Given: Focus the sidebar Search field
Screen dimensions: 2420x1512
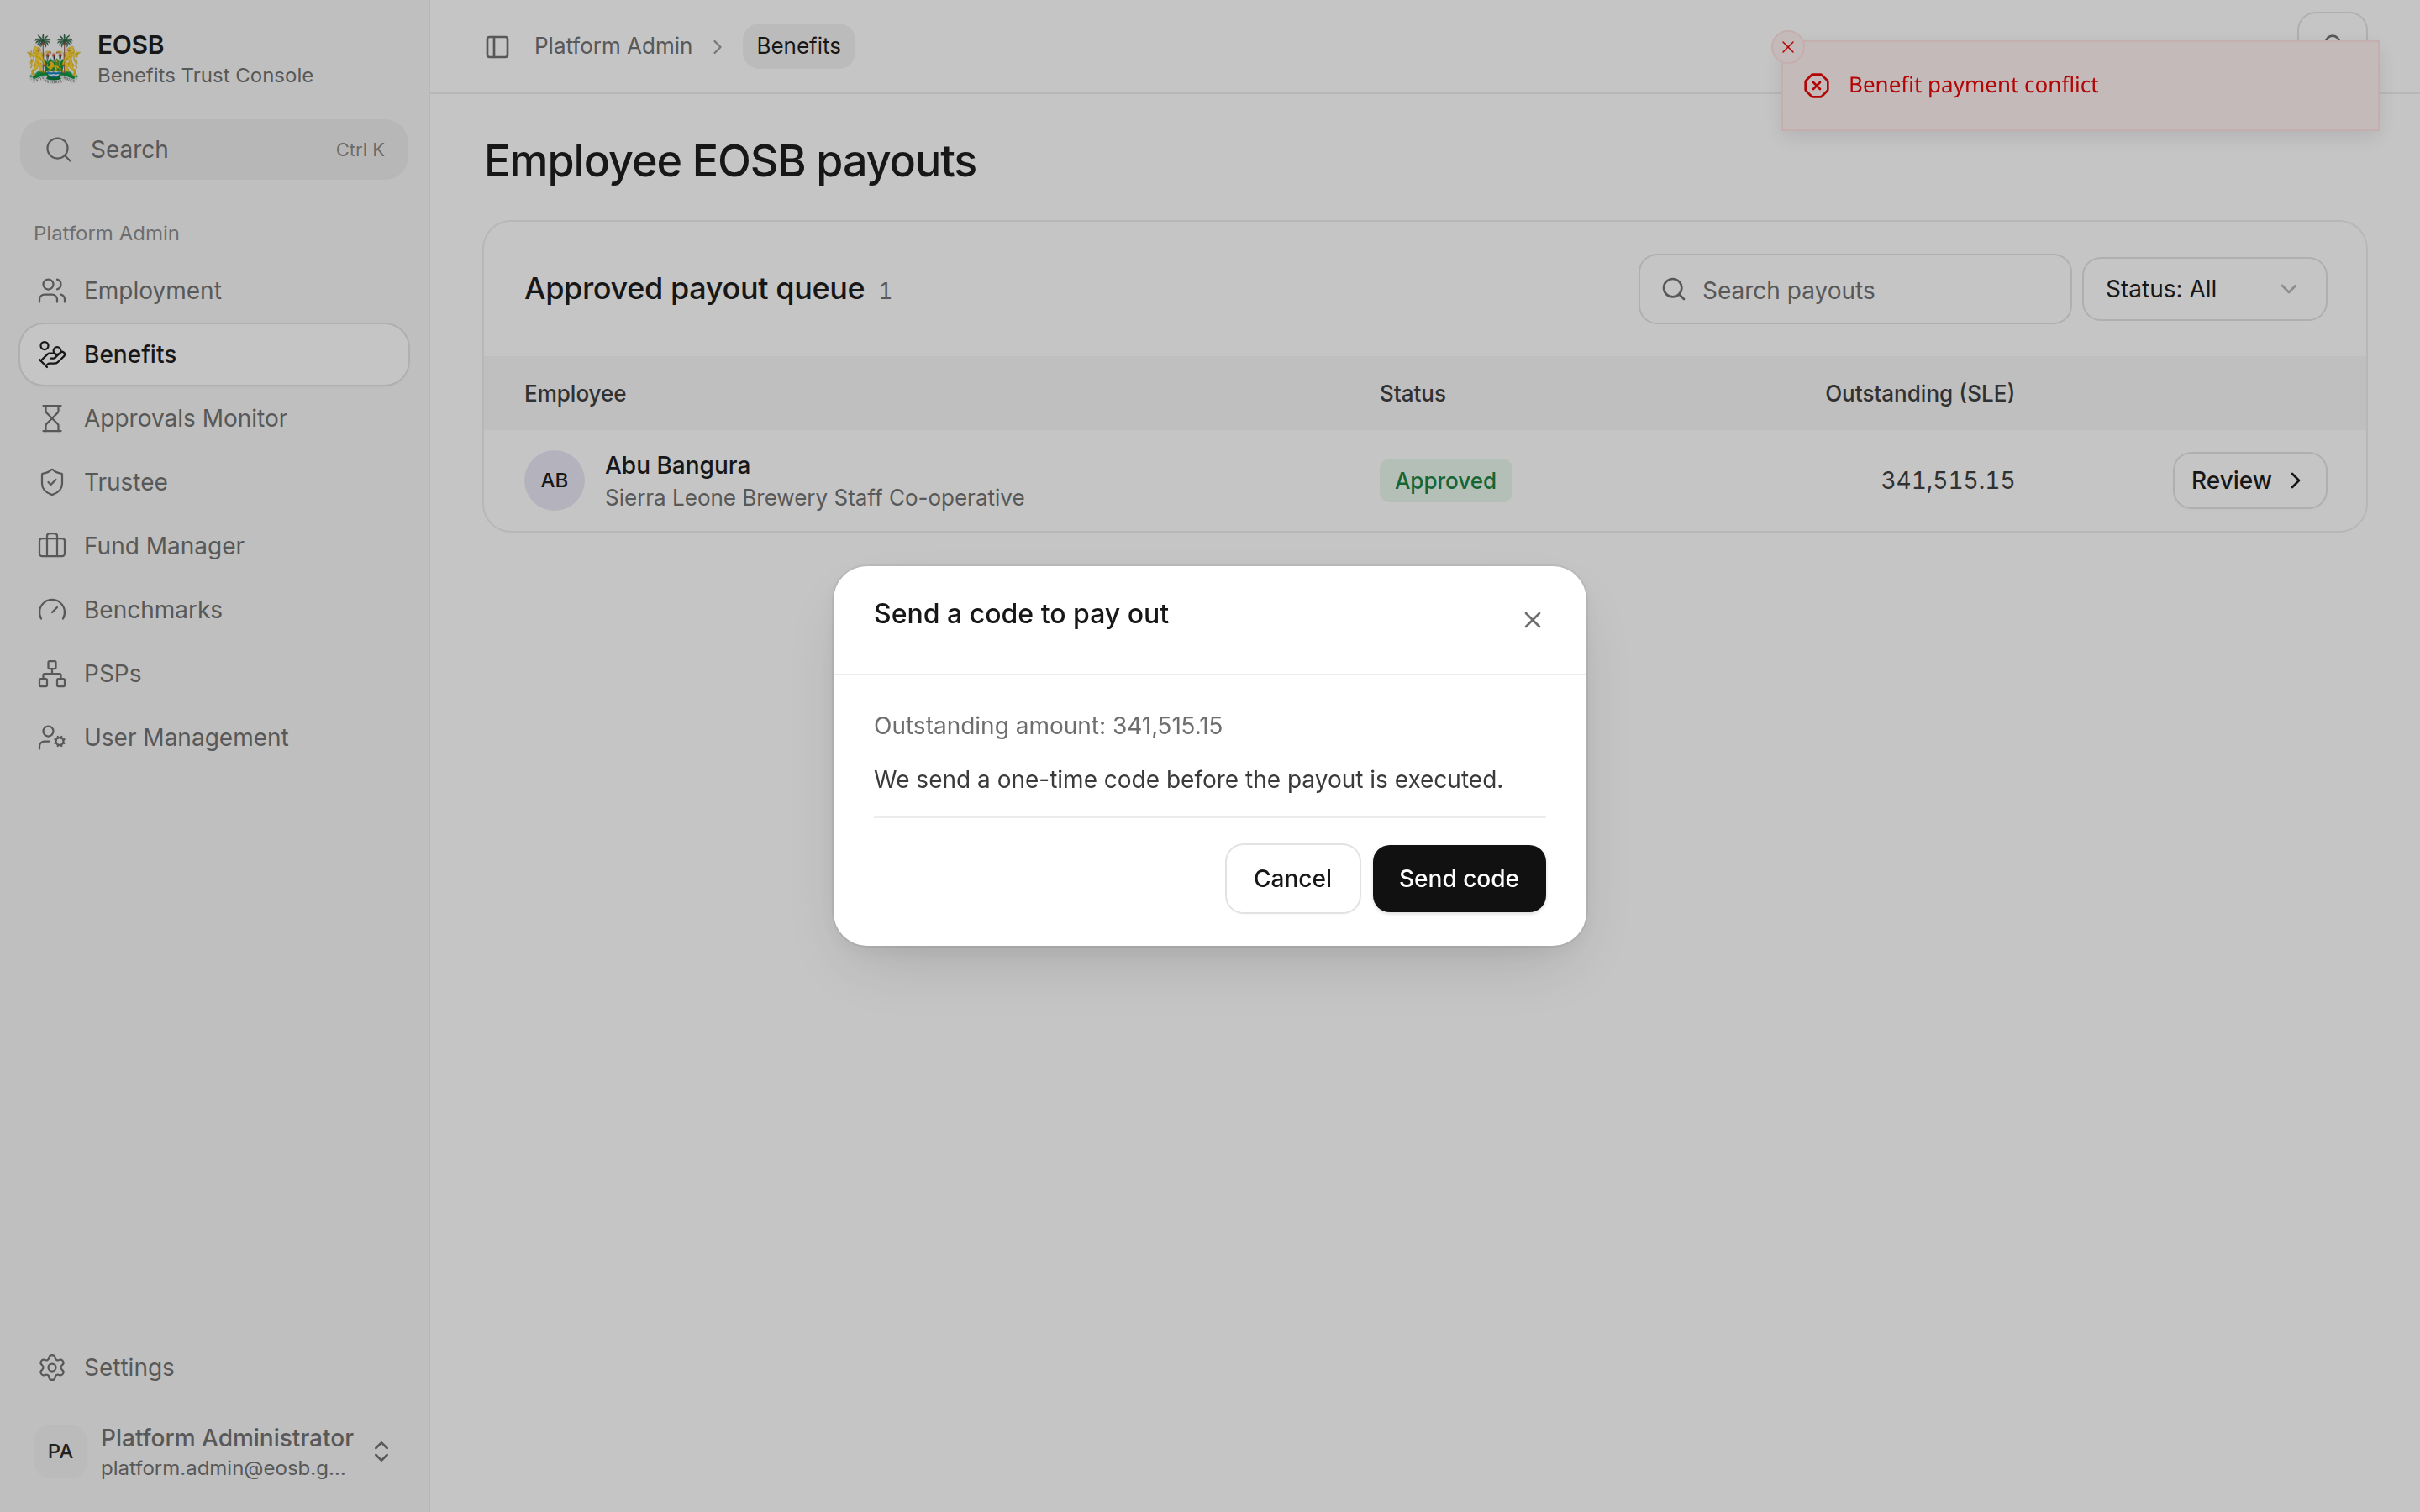Looking at the screenshot, I should [x=214, y=150].
